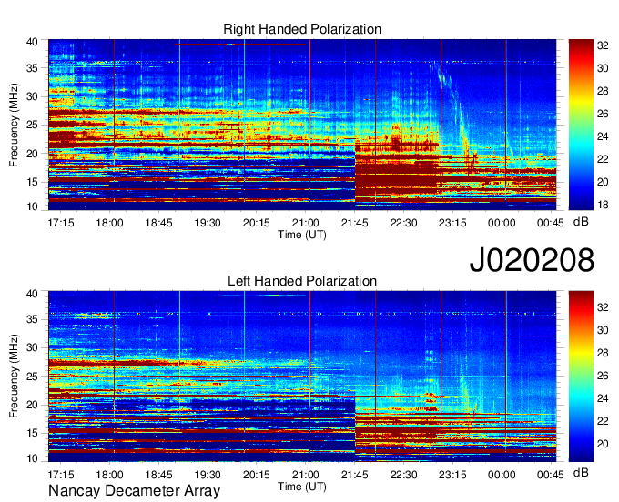
Task: Click "00:00" time tick under Left Handed plot
Action: coord(502,475)
